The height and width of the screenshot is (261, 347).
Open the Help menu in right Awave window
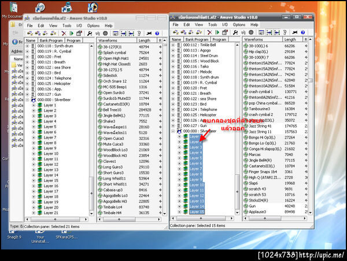click(254, 25)
